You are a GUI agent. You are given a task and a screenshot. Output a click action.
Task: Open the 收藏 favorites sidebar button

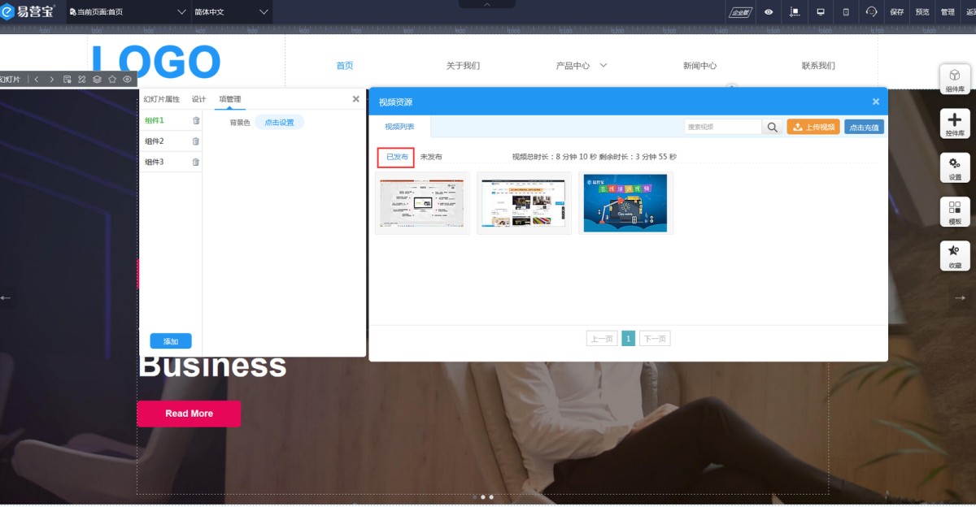955,256
